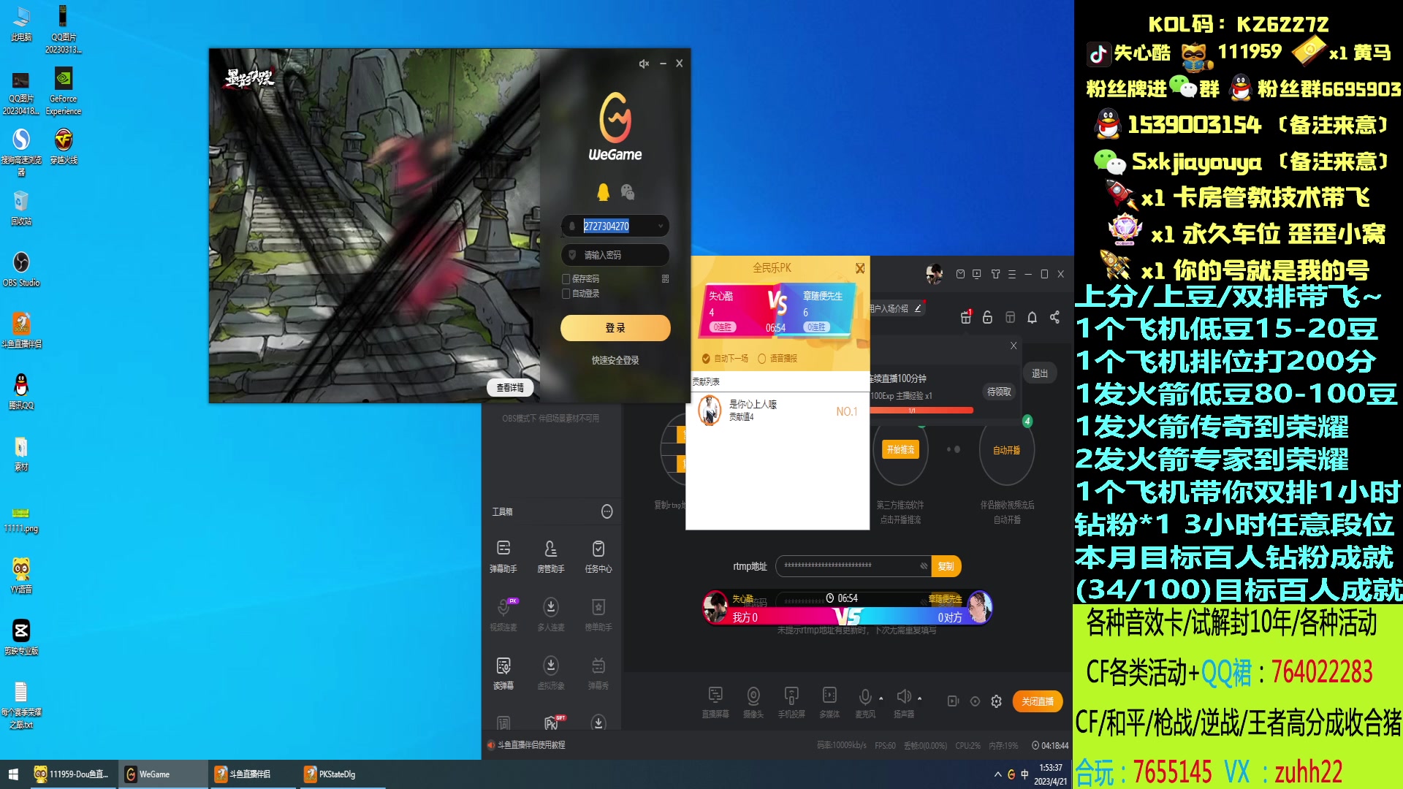Click the skin shirt icon in title bar
Image resolution: width=1403 pixels, height=789 pixels.
click(x=995, y=274)
